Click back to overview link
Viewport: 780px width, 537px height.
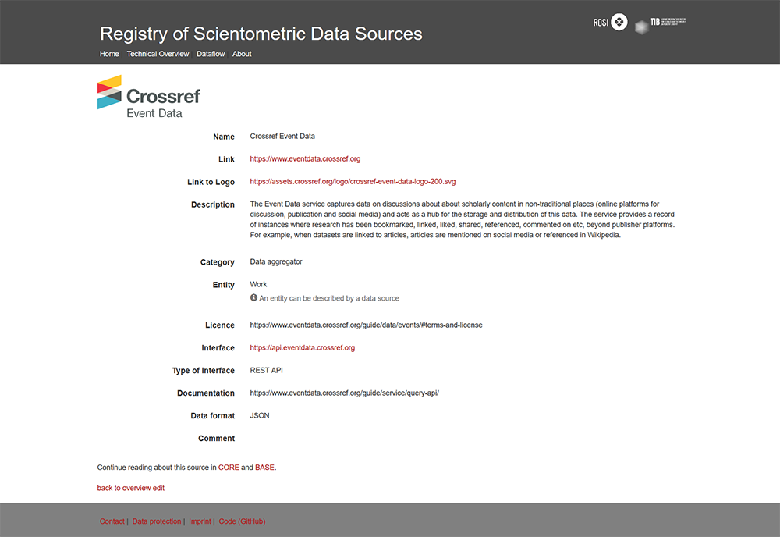pyautogui.click(x=124, y=489)
